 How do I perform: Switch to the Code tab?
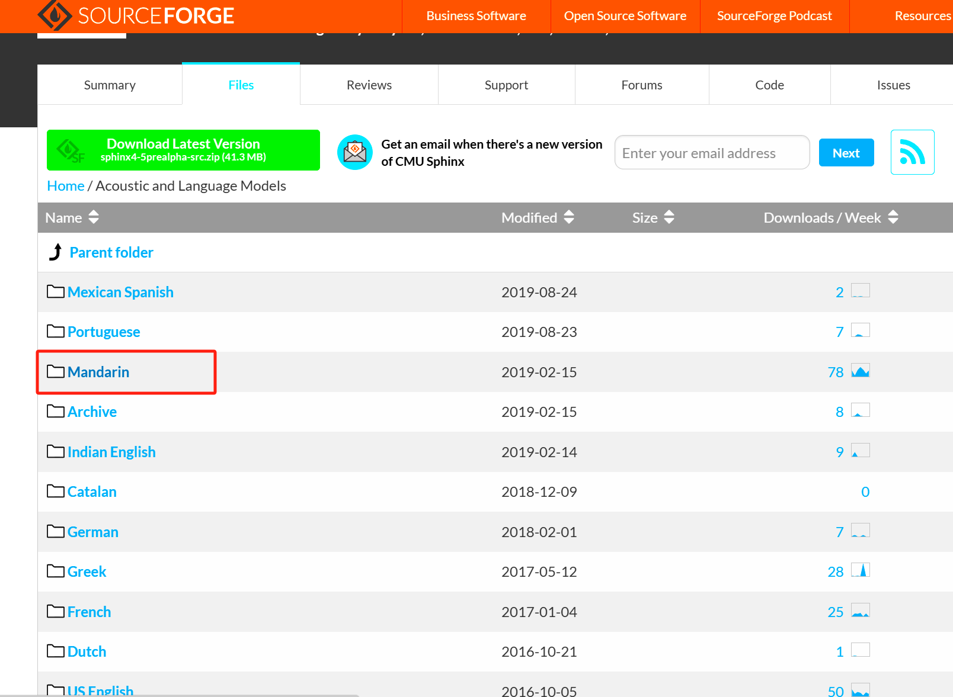(x=769, y=85)
